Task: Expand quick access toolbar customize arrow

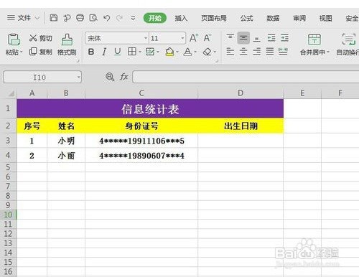Action: tap(133, 18)
